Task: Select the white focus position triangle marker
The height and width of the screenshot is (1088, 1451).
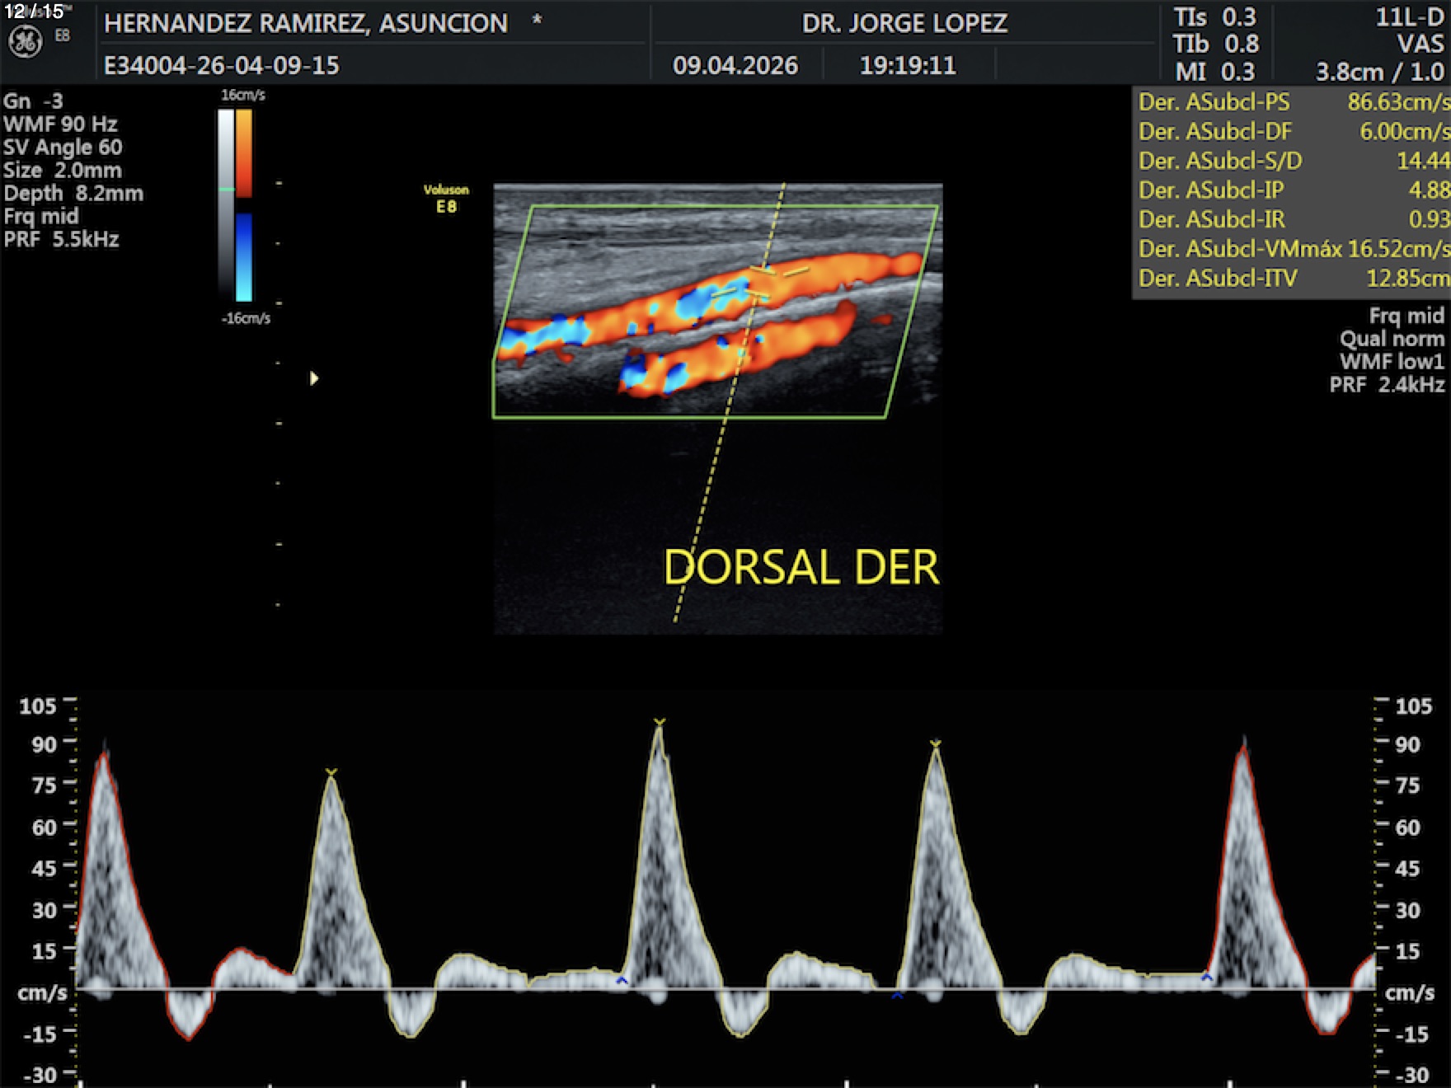Action: click(313, 378)
